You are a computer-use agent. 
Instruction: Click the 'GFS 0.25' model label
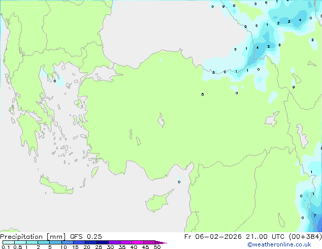click(86, 237)
